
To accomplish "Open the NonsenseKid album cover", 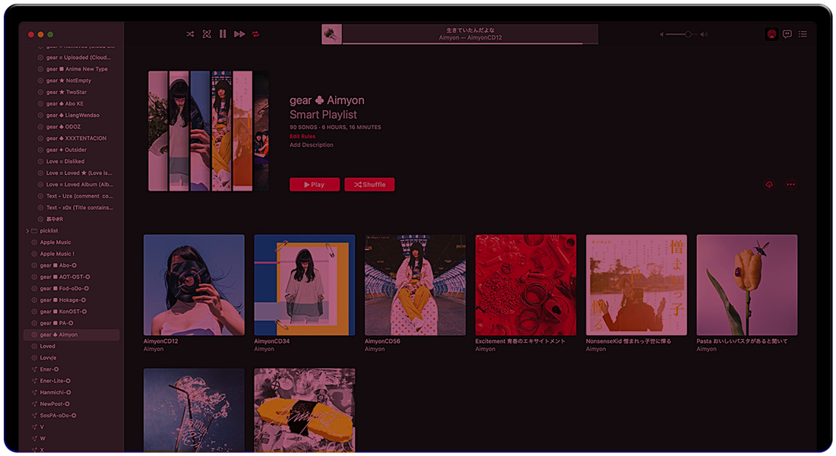I will (636, 285).
